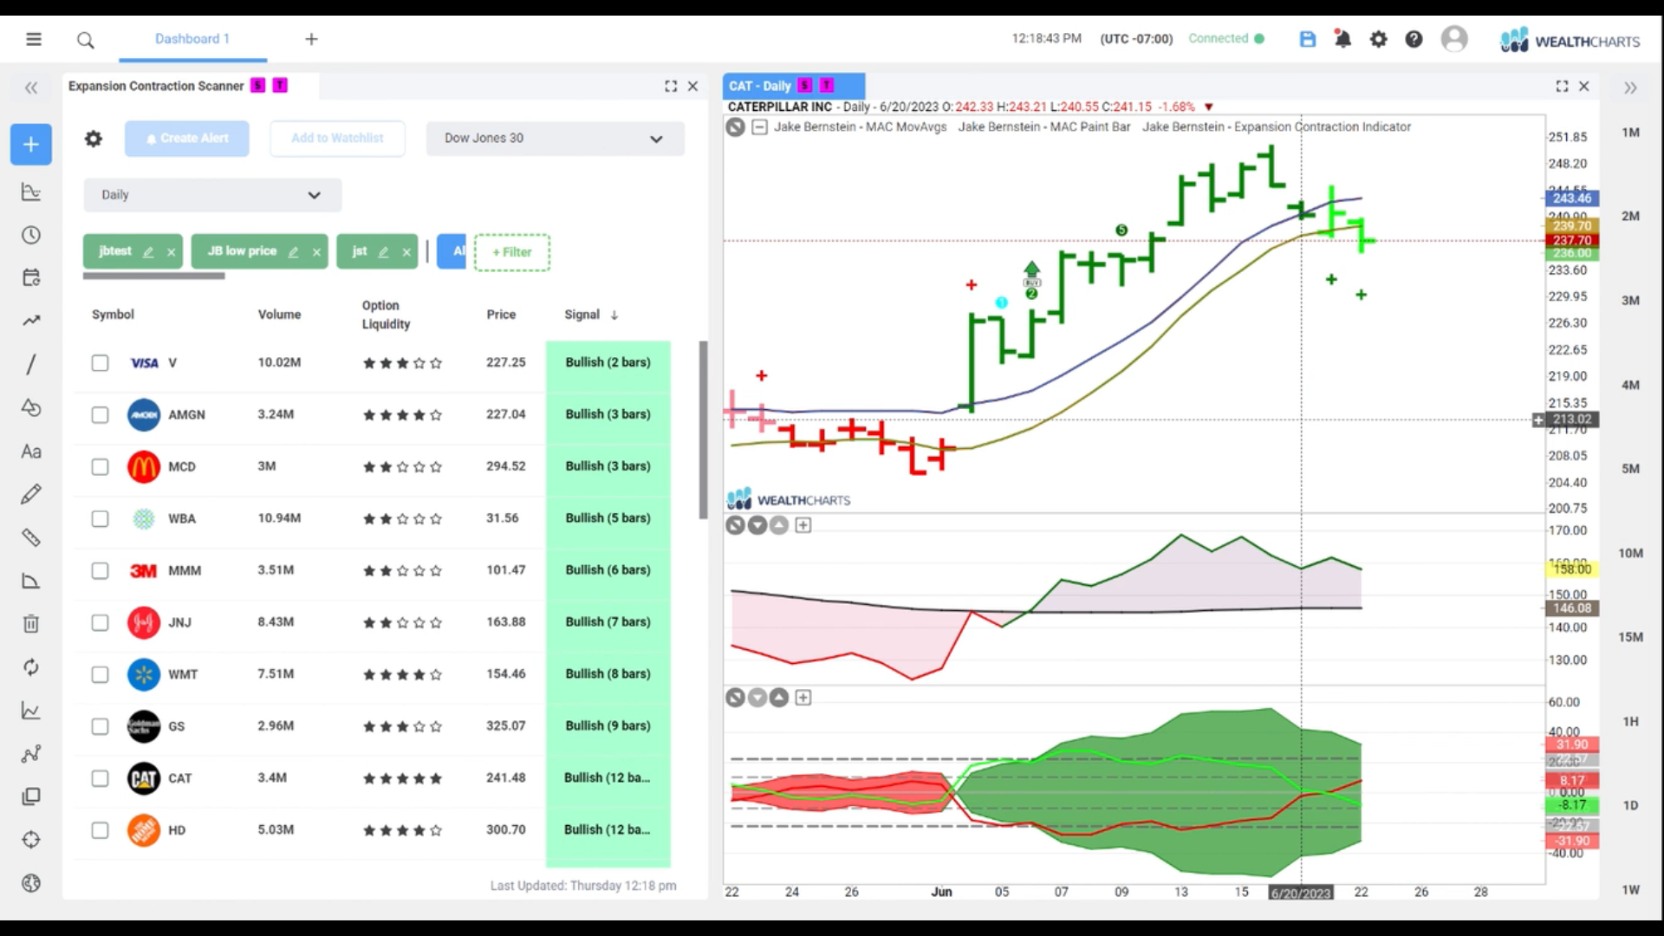Select the ruler measure tool
The image size is (1664, 936).
(31, 537)
